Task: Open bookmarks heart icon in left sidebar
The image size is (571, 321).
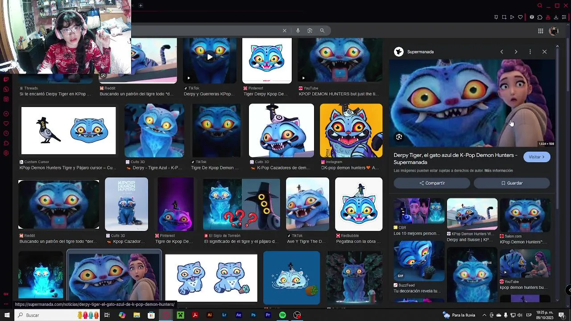Action: pyautogui.click(x=6, y=123)
